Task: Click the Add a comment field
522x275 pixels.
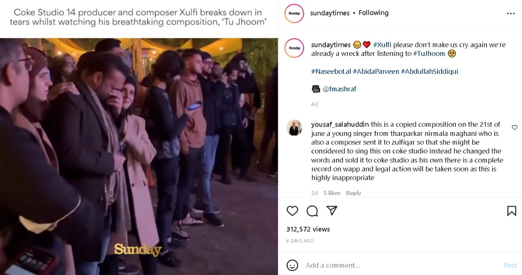Action: point(402,265)
